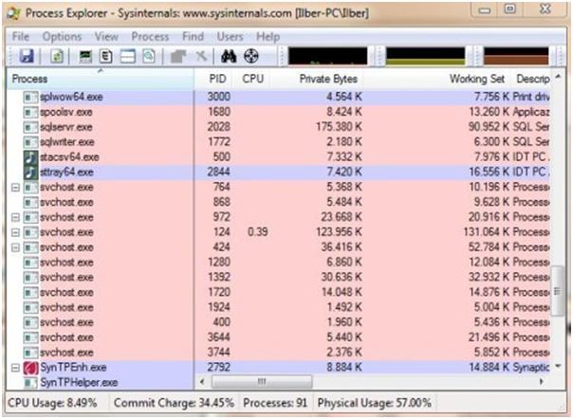
Task: Open the View menu
Action: 106,37
